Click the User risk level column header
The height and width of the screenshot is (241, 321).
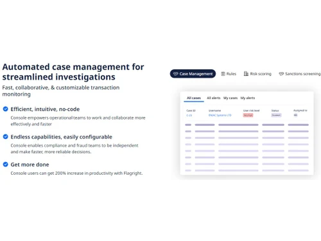coord(252,111)
